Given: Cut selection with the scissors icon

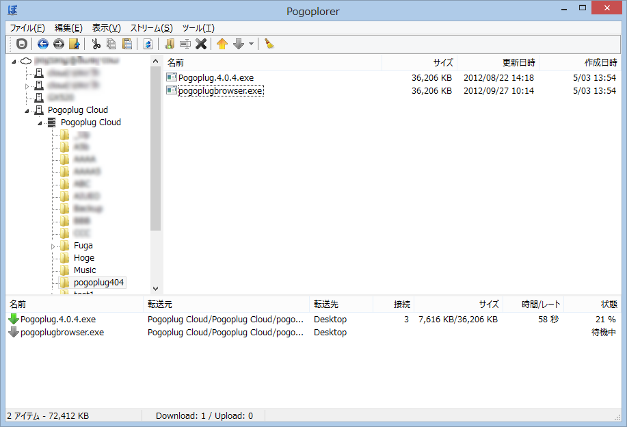Looking at the screenshot, I should click(96, 44).
